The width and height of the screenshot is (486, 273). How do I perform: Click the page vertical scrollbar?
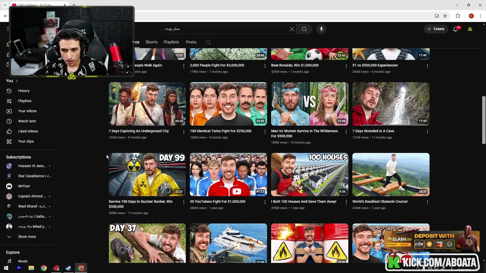483,119
